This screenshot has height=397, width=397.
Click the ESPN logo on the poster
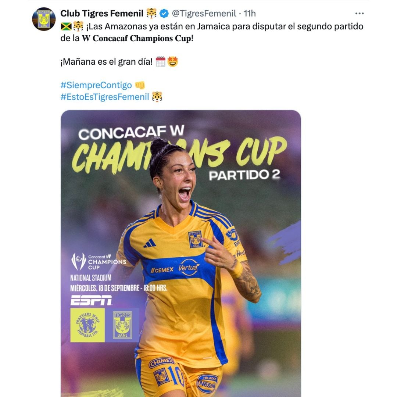(x=91, y=300)
